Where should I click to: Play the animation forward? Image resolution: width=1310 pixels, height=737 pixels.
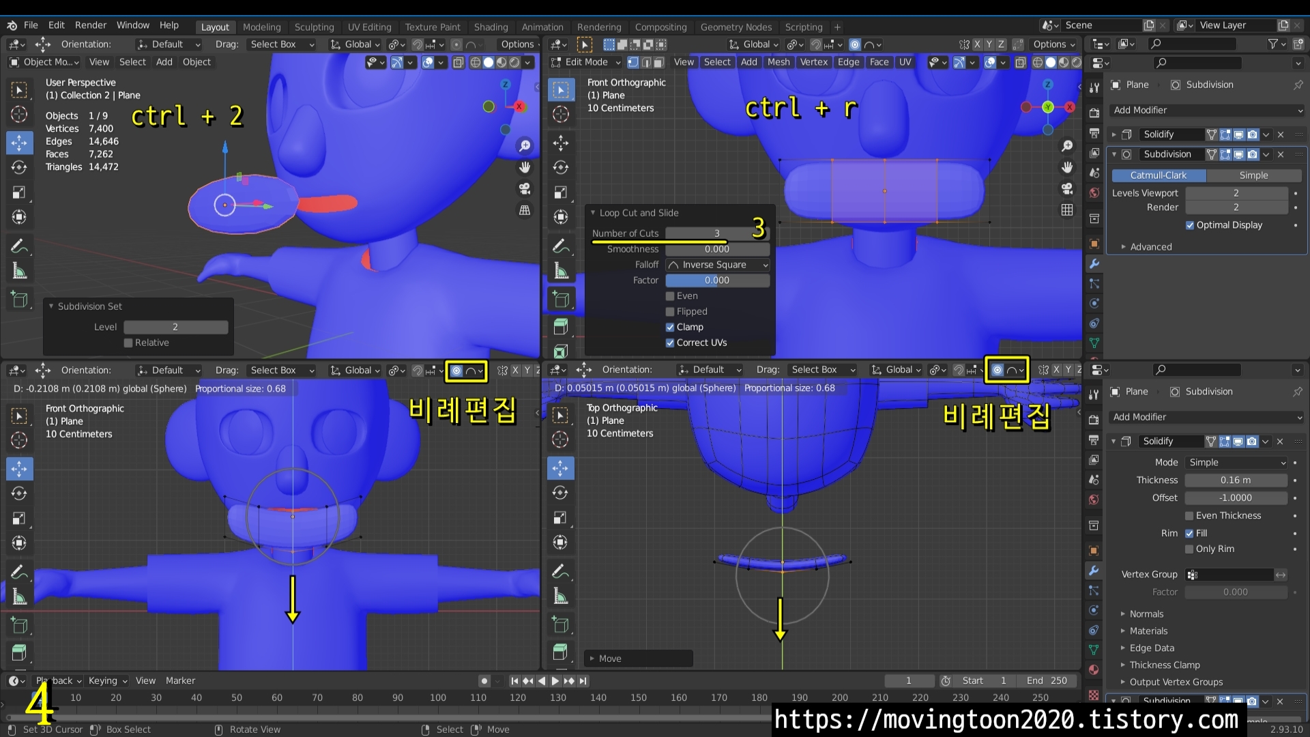(555, 680)
